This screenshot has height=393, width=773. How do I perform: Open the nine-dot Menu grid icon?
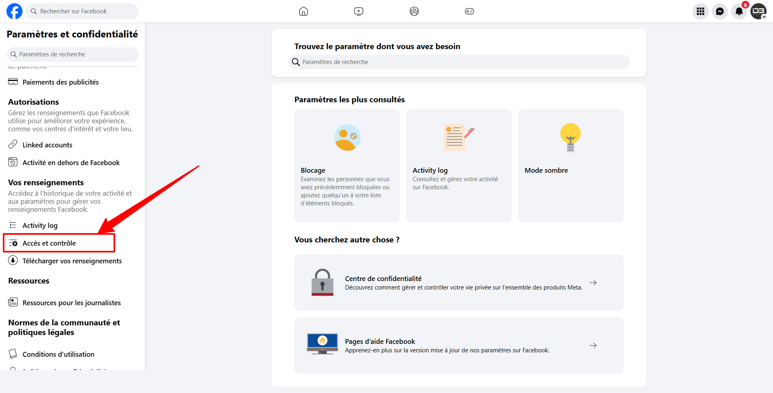701,11
